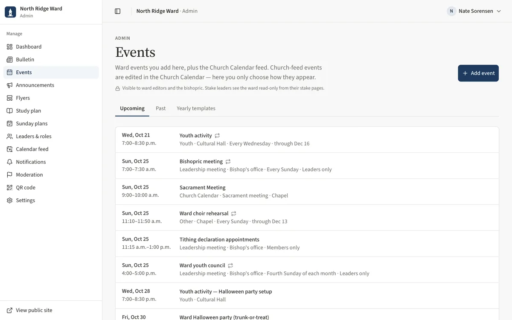Go to Announcements in the sidebar

click(x=51, y=85)
